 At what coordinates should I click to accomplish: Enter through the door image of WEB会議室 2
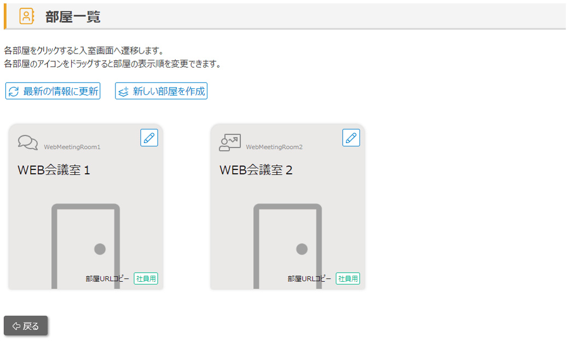287,246
